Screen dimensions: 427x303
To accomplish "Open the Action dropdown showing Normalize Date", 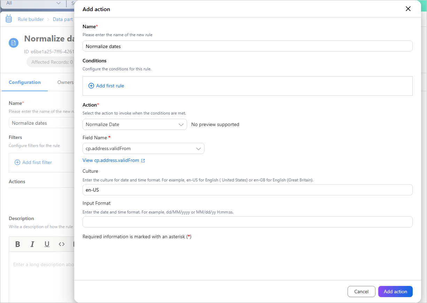I will pos(135,124).
